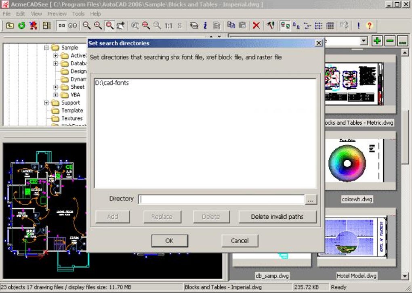Image resolution: width=412 pixels, height=293 pixels.
Task: Switch to details view mode icon
Action: 318,25
